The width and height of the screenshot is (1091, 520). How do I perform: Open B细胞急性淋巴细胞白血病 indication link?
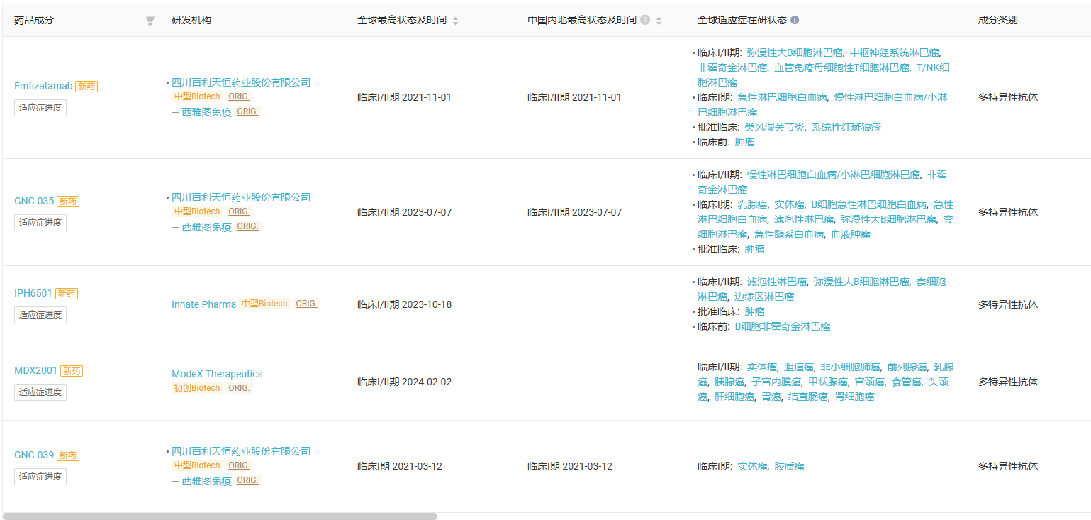click(869, 204)
